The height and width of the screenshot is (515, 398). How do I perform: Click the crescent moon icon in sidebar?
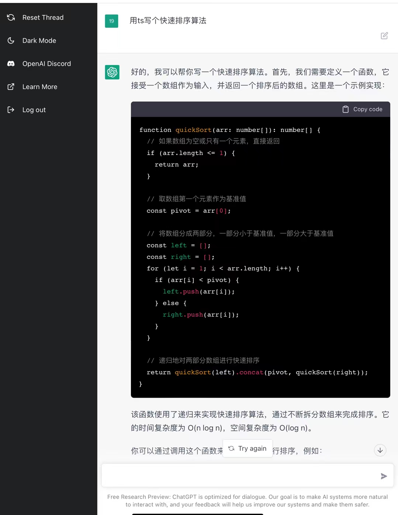point(11,41)
